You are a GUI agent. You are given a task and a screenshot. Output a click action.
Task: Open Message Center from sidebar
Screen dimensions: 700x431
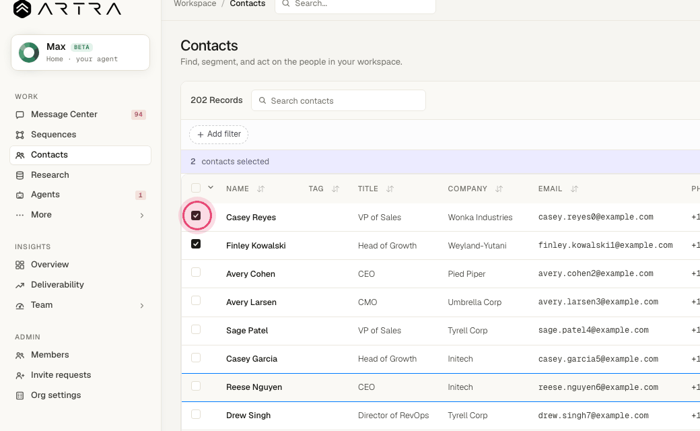coord(80,114)
